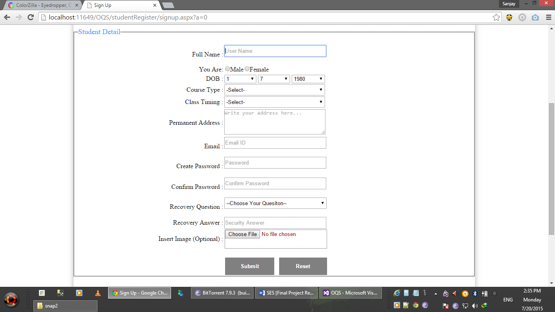Switch to the ColorZilla Eyedropper tab
The image size is (555, 312).
(41, 5)
